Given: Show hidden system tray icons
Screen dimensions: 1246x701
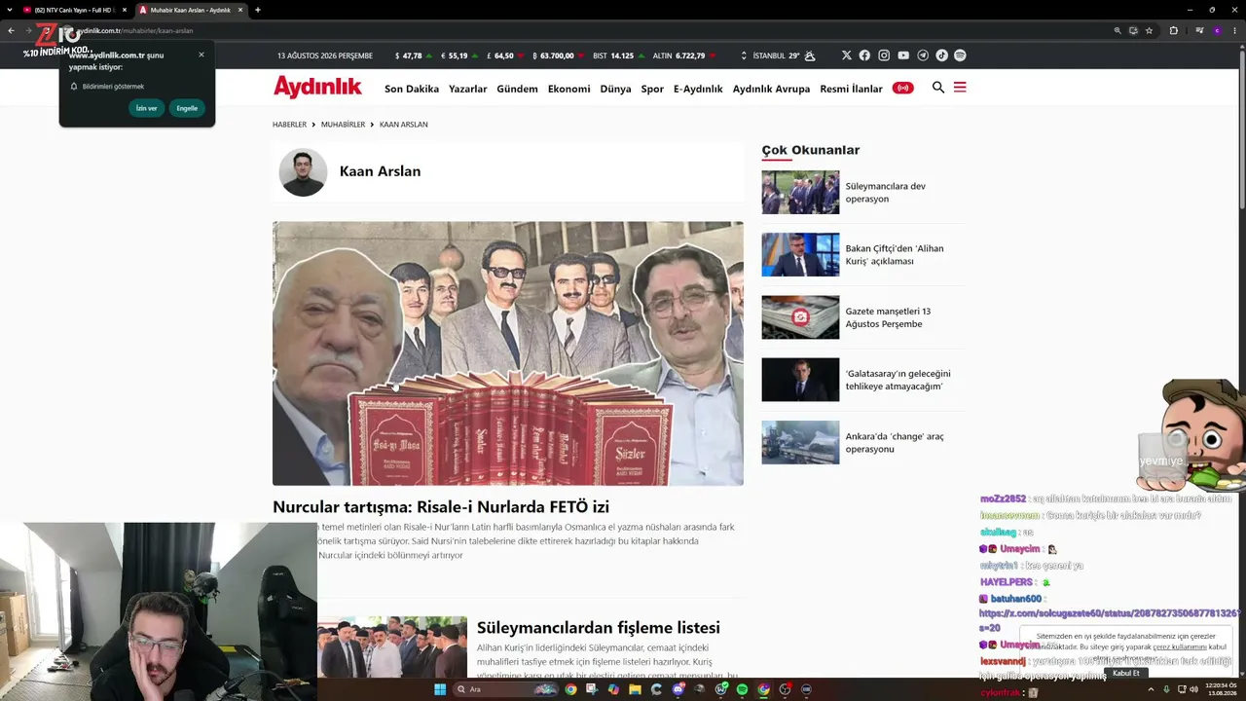Looking at the screenshot, I should coord(1153,689).
